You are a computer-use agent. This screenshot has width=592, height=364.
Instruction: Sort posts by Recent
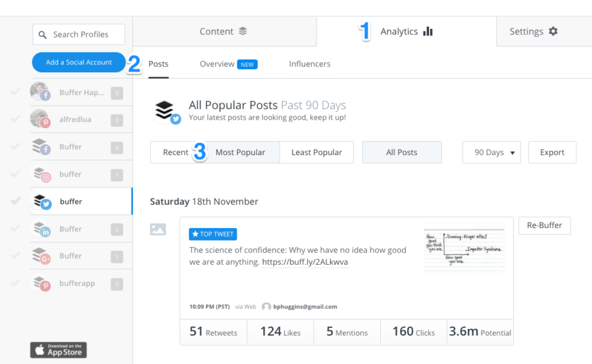[175, 152]
